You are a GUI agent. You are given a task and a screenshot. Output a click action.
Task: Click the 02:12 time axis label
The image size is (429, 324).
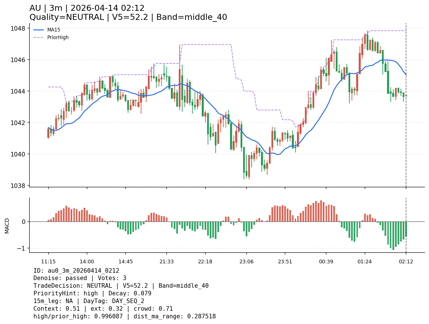coord(406,261)
